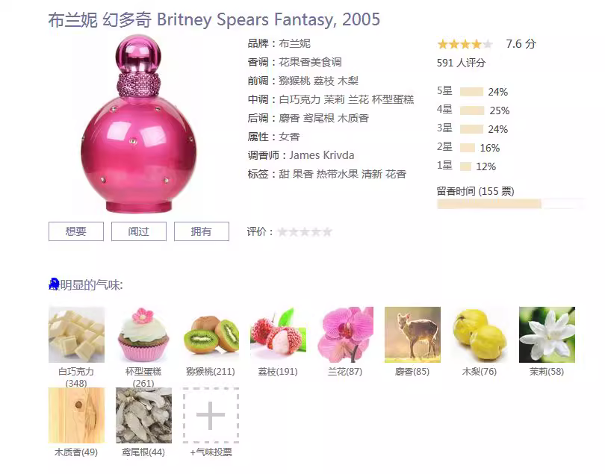Select the 麝香 musk deer thumbnail
This screenshot has height=474, width=605.
point(412,334)
